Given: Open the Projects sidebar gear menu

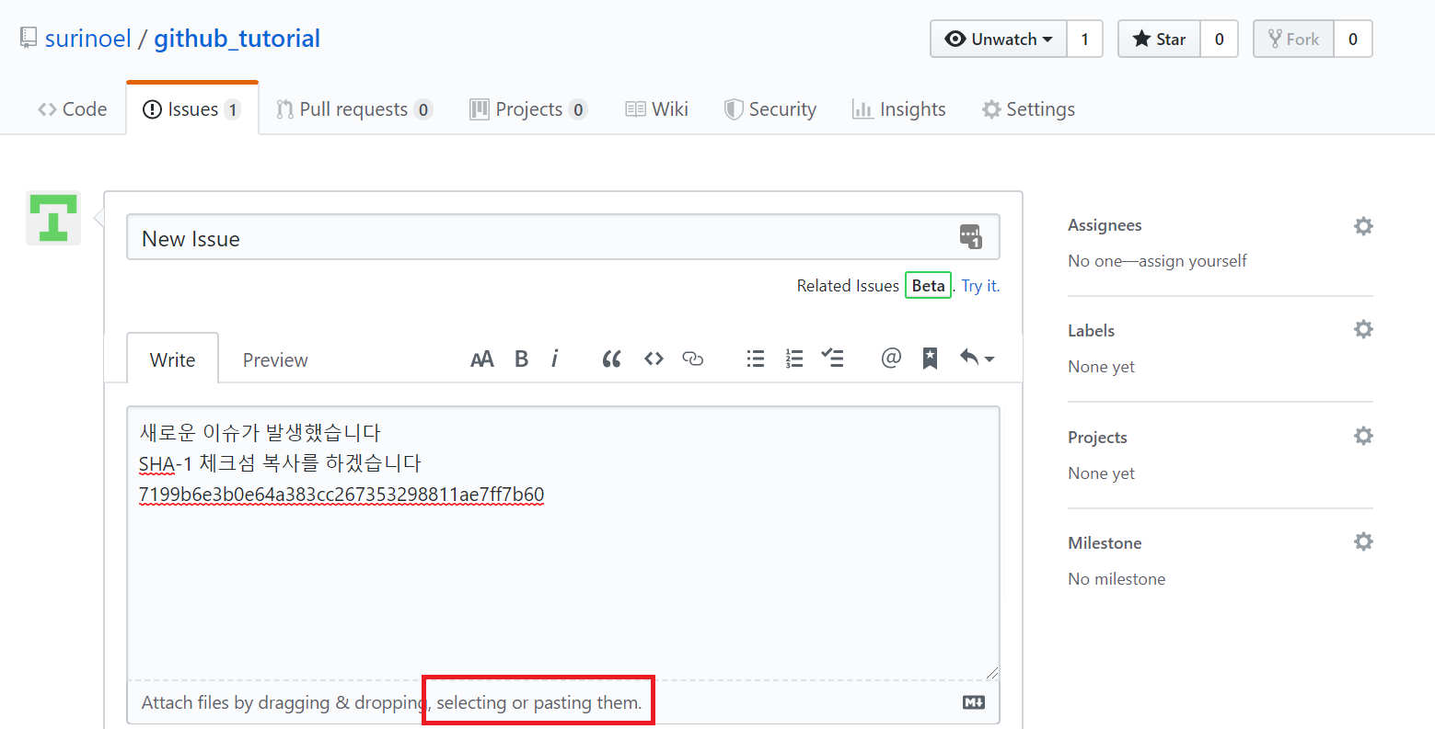Looking at the screenshot, I should (x=1363, y=436).
